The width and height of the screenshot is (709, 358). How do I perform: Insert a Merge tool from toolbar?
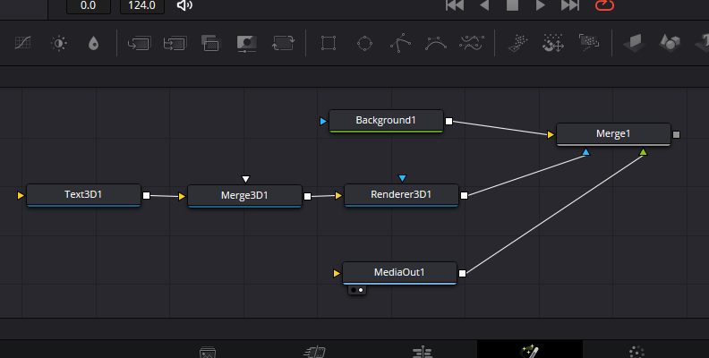[x=139, y=43]
